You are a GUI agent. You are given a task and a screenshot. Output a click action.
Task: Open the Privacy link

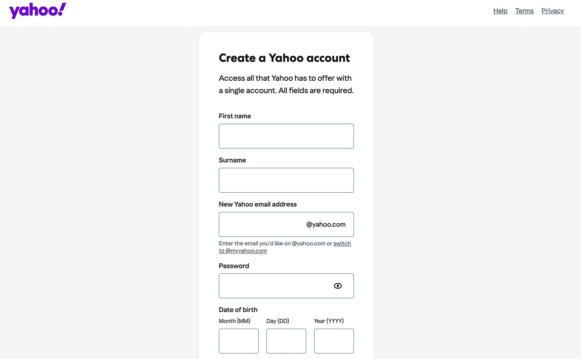coord(552,10)
